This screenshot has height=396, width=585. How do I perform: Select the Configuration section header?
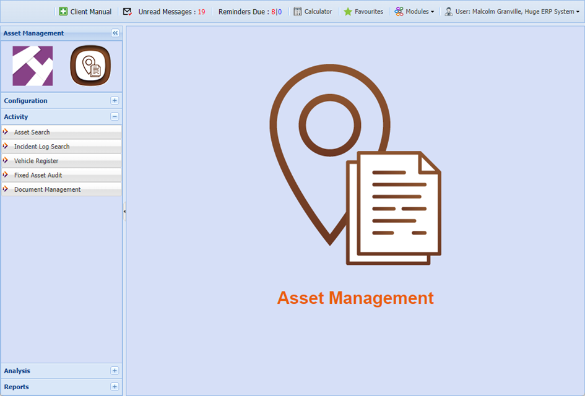[61, 101]
